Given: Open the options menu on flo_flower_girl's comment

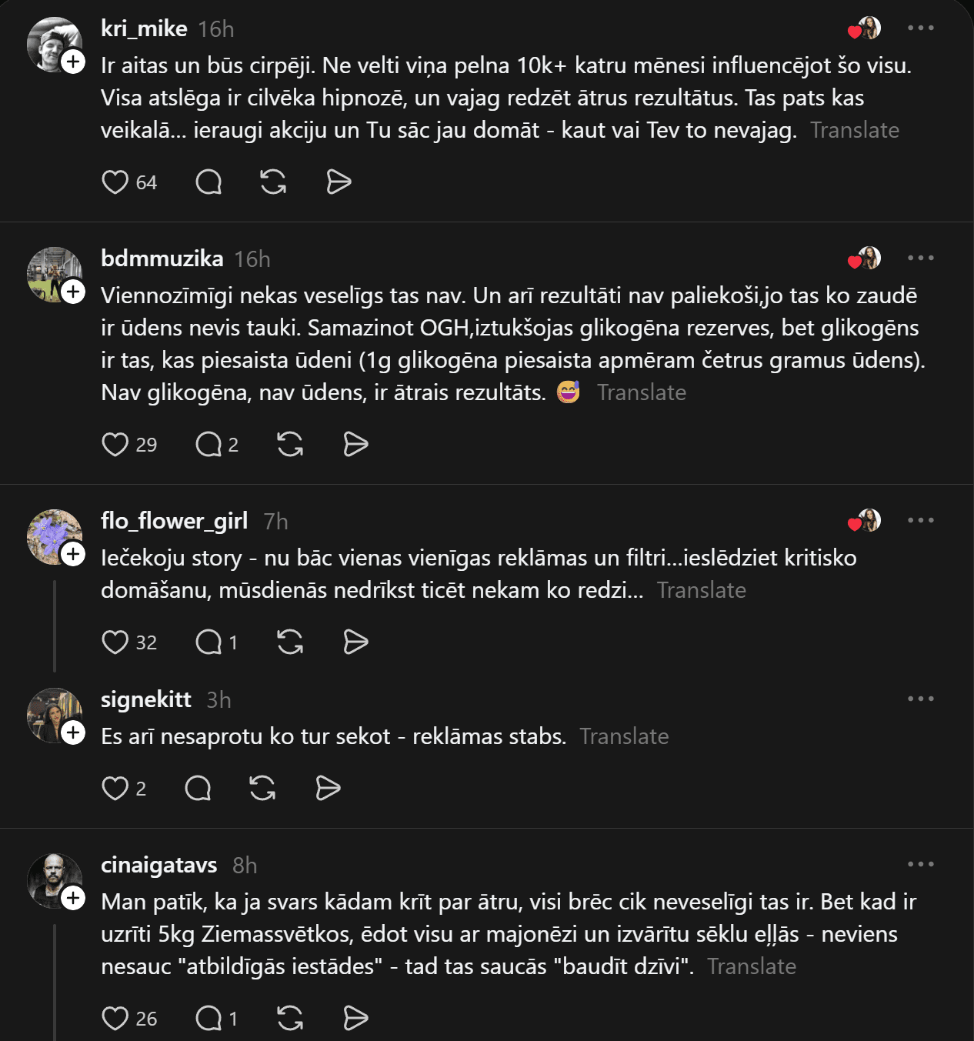Looking at the screenshot, I should pos(920,520).
